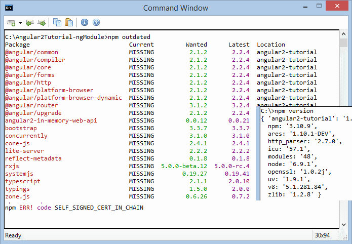The width and height of the screenshot is (352, 244).
Task: Click the 'bootstrap' package name
Action: 21,128
